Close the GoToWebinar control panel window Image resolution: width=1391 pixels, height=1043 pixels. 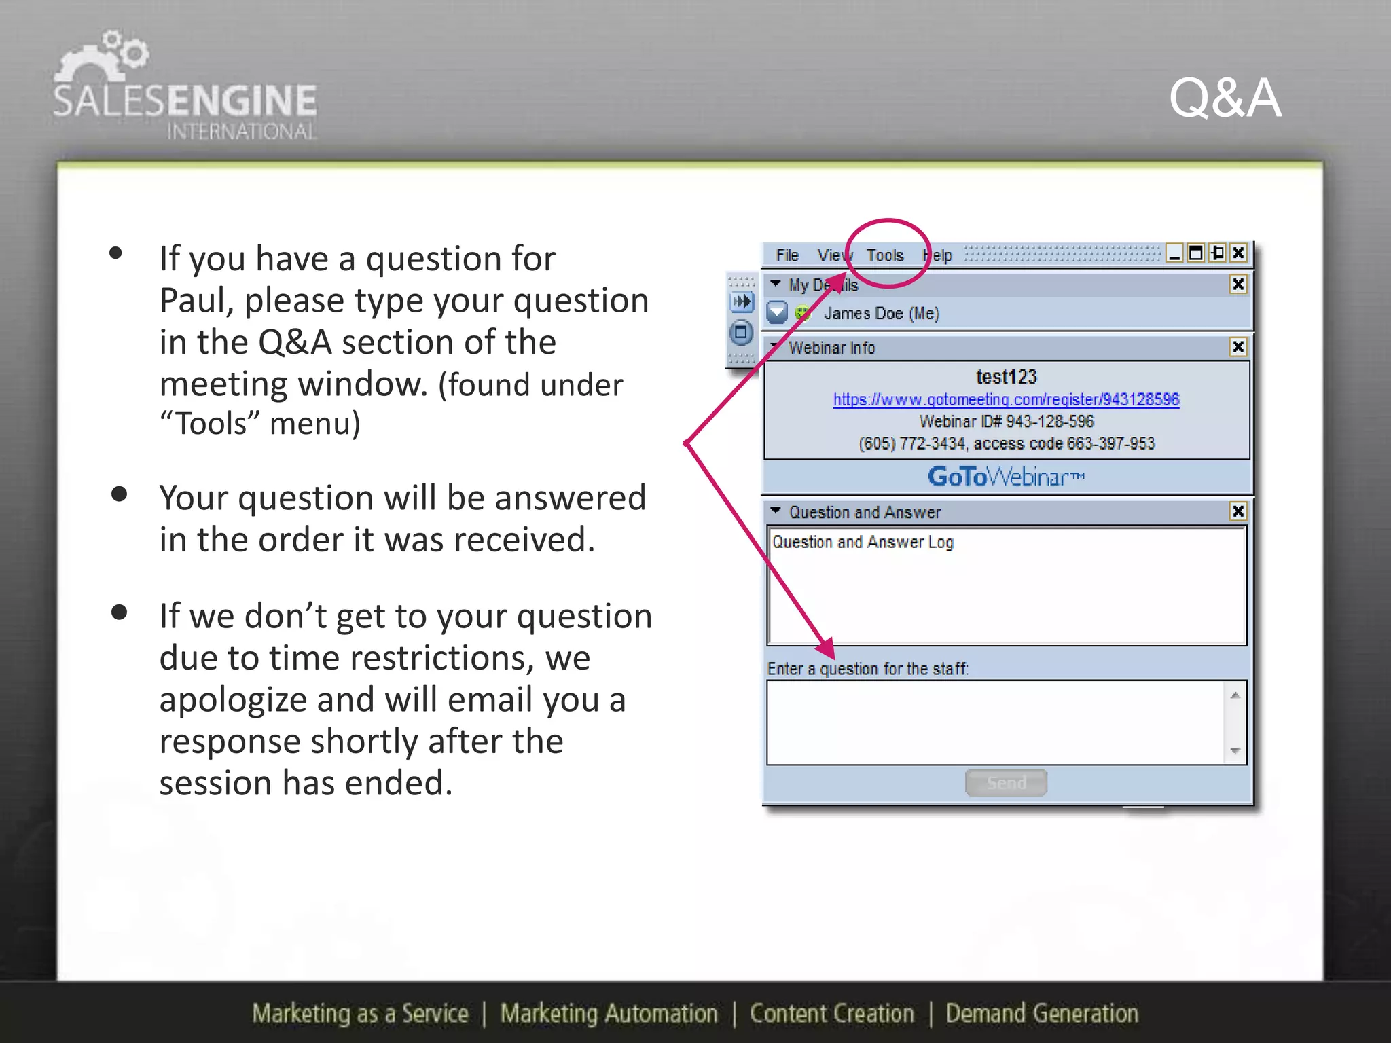pyautogui.click(x=1239, y=253)
